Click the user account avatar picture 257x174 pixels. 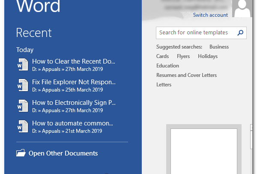click(x=243, y=9)
